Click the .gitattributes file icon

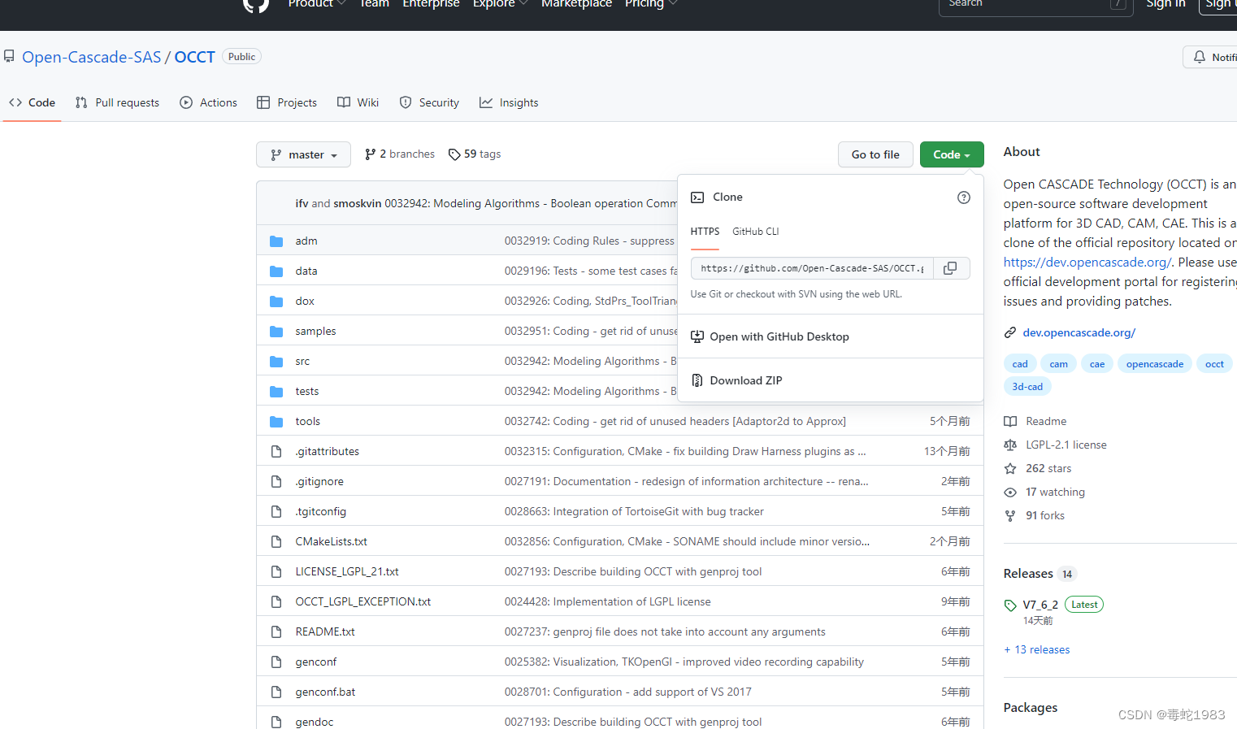pos(276,452)
